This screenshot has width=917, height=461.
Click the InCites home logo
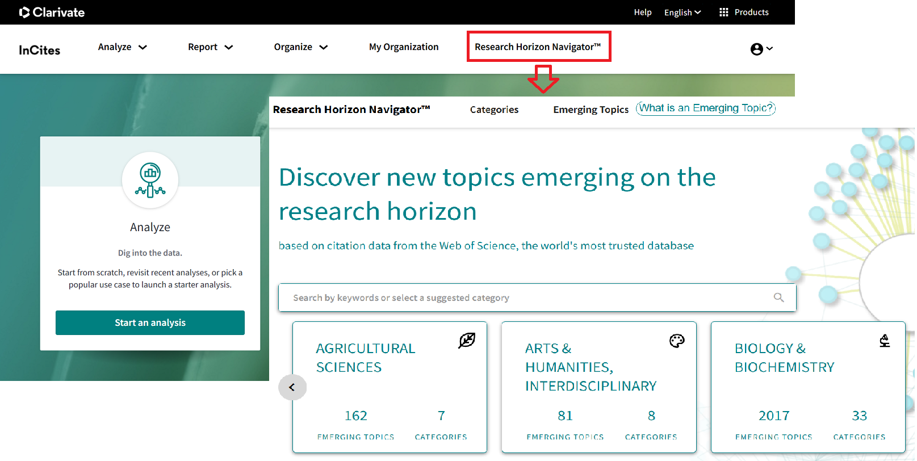[x=40, y=50]
